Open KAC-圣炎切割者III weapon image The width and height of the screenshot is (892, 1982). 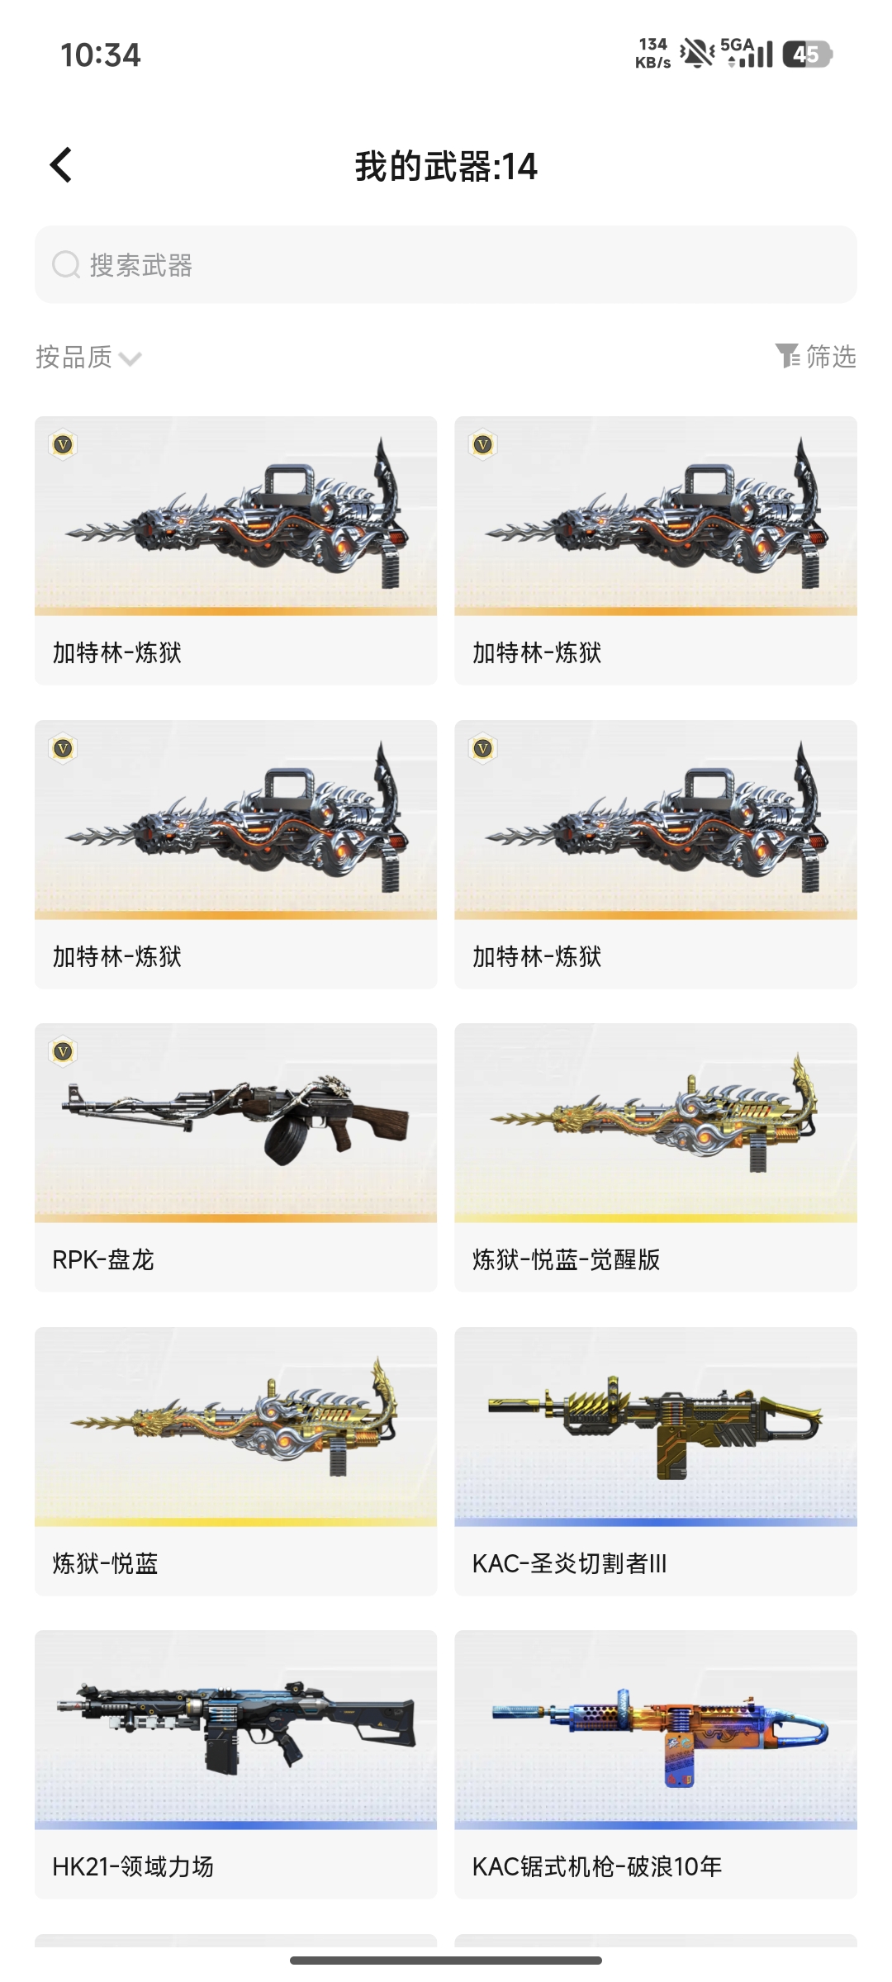coord(656,1426)
